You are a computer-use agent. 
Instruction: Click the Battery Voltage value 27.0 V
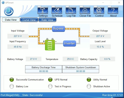pyautogui.click(x=33, y=59)
